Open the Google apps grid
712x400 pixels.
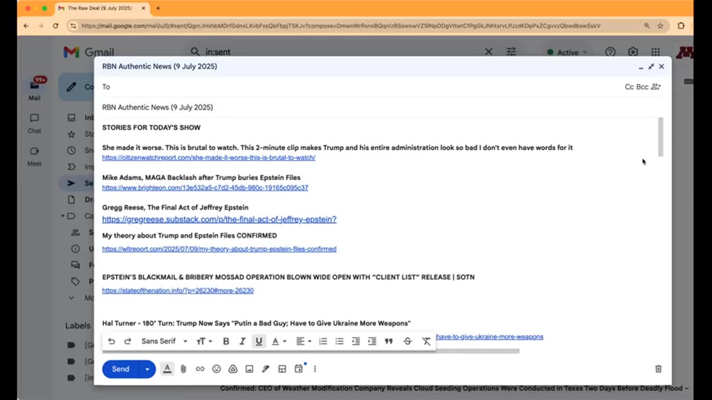coord(656,52)
